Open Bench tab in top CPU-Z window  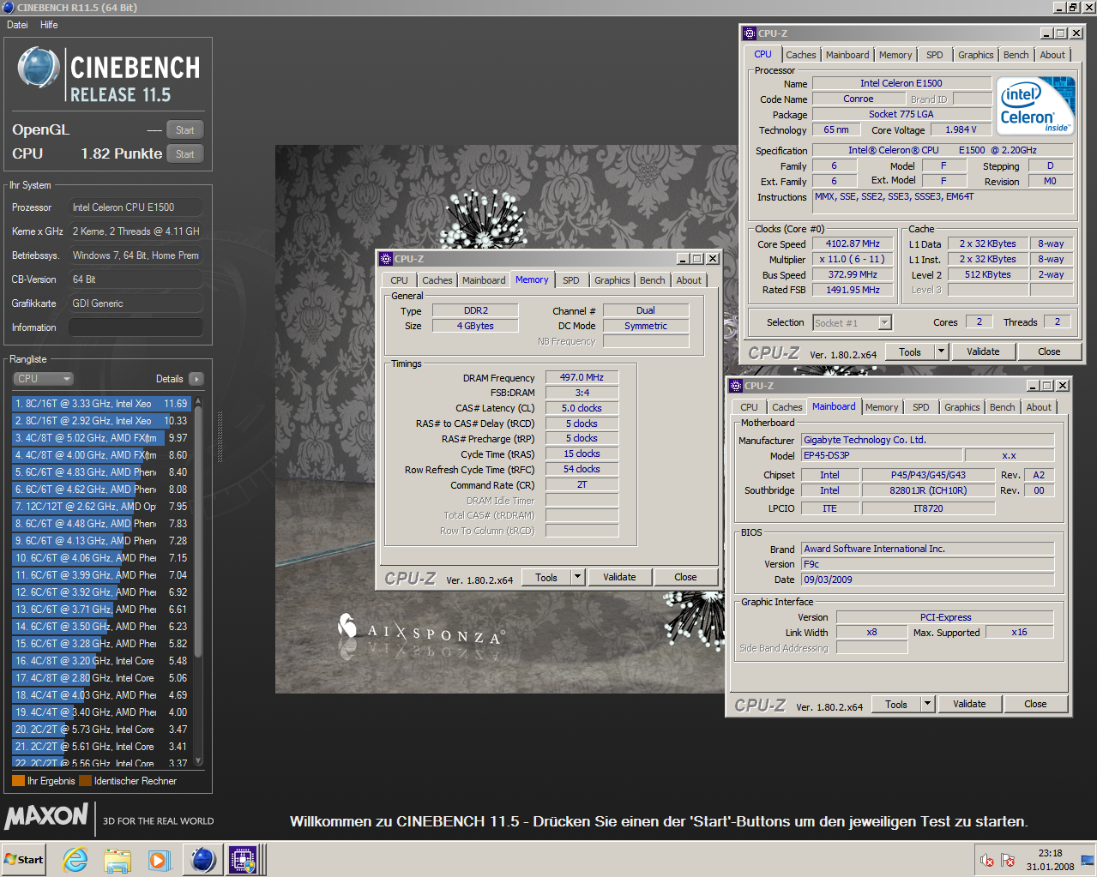[x=1016, y=55]
